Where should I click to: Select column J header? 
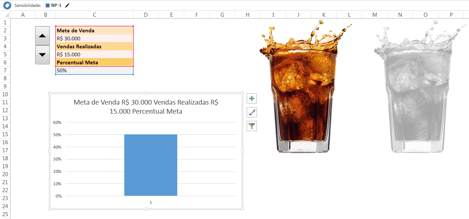(298, 15)
